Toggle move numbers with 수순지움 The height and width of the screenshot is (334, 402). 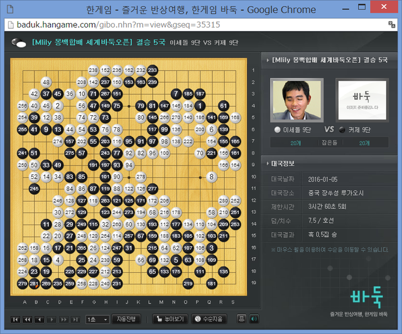[x=210, y=319]
